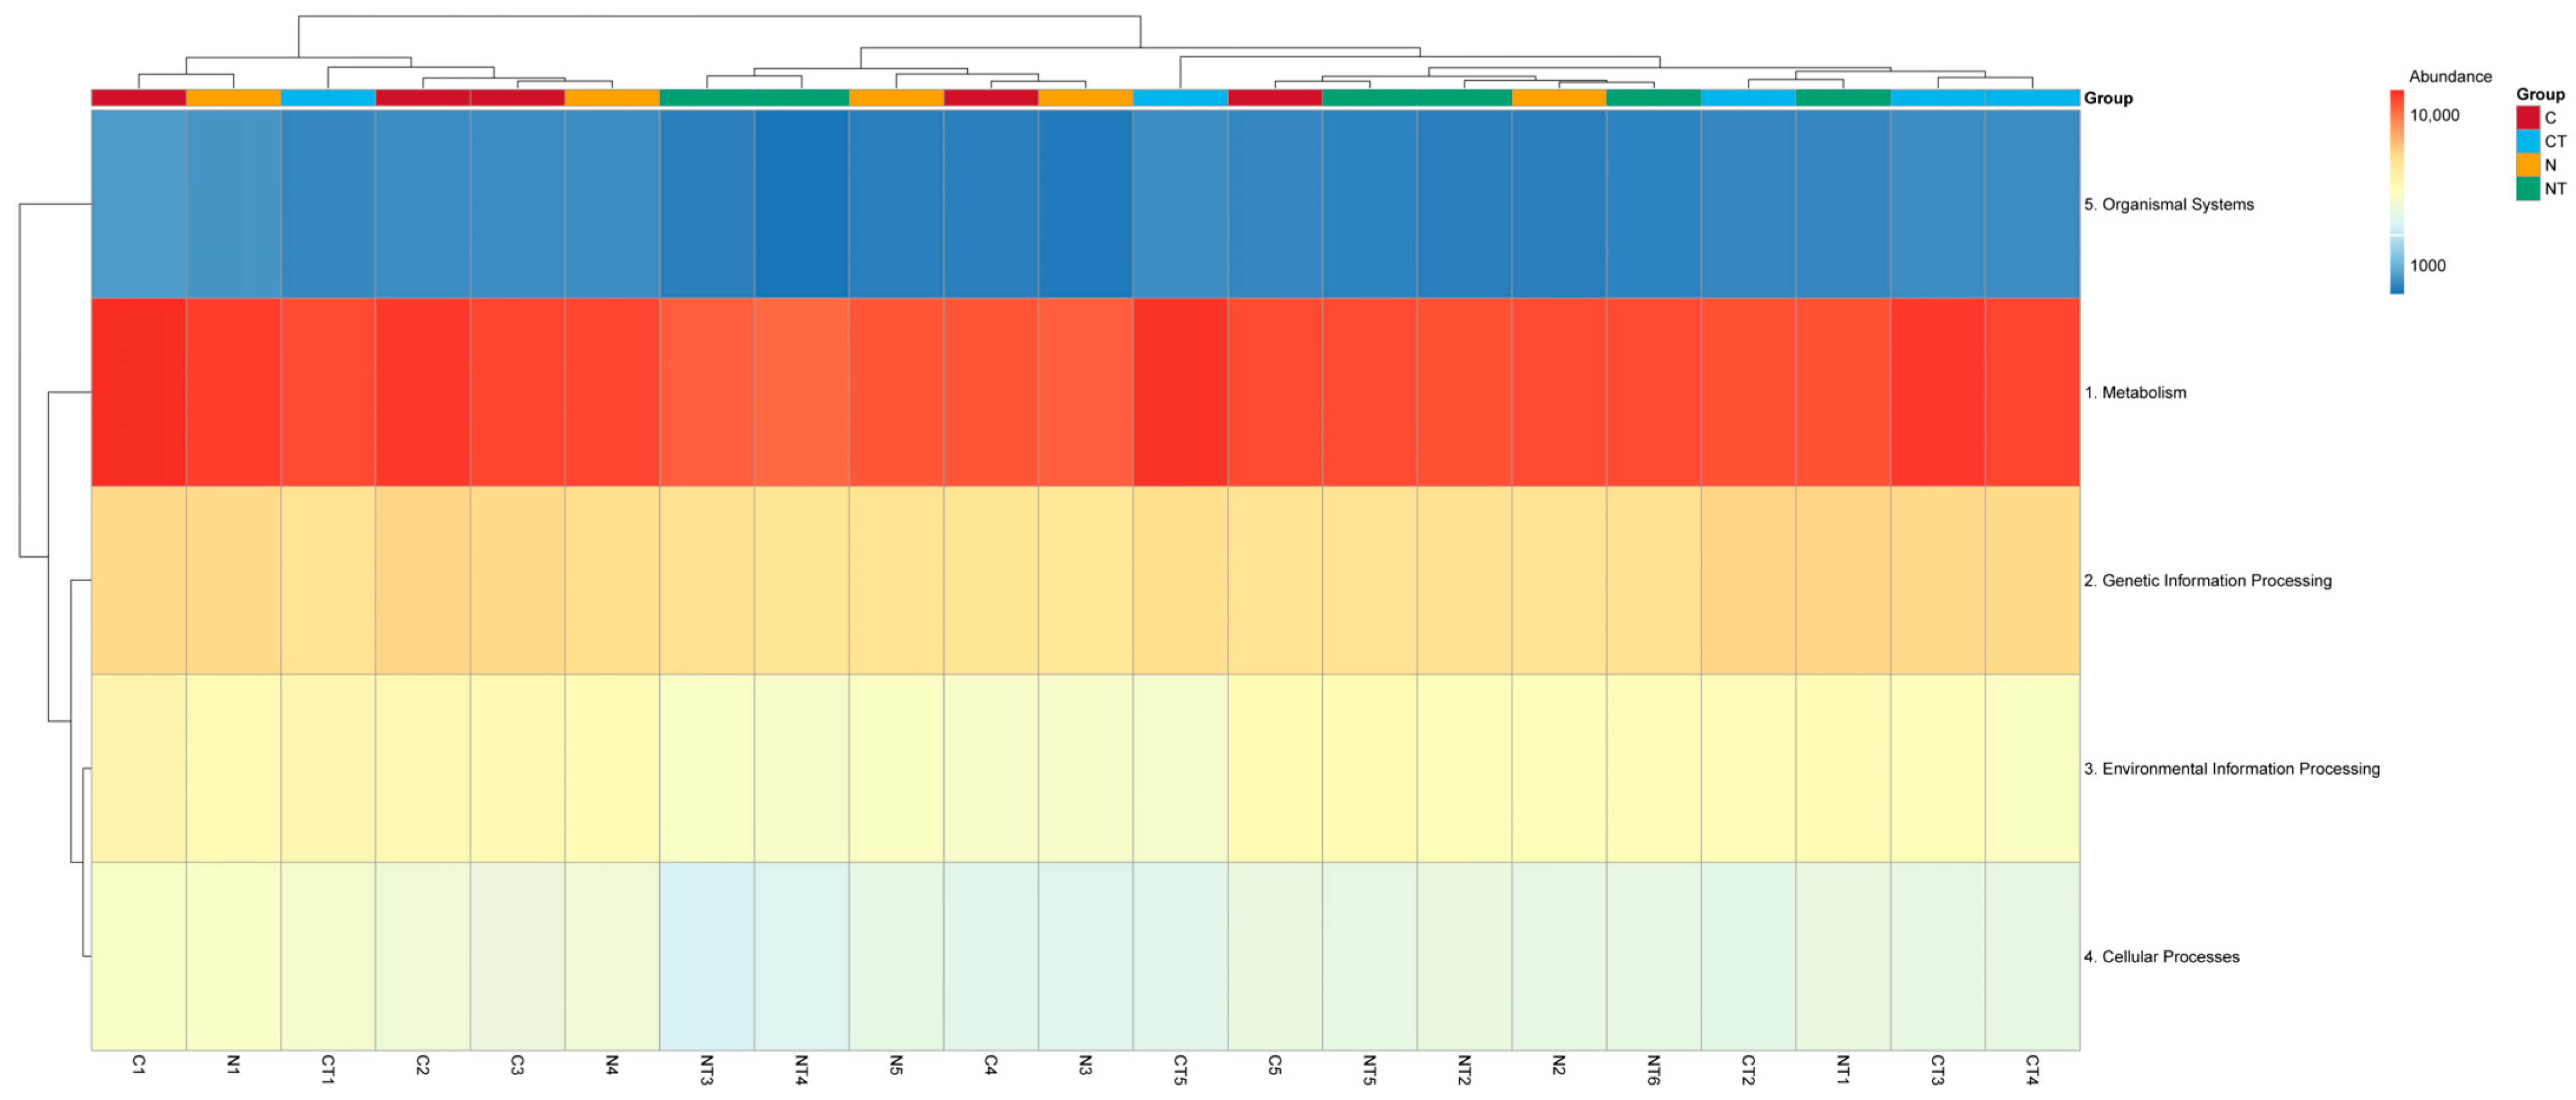The height and width of the screenshot is (1100, 2576).
Task: Click the N1 column label
Action: click(233, 1065)
